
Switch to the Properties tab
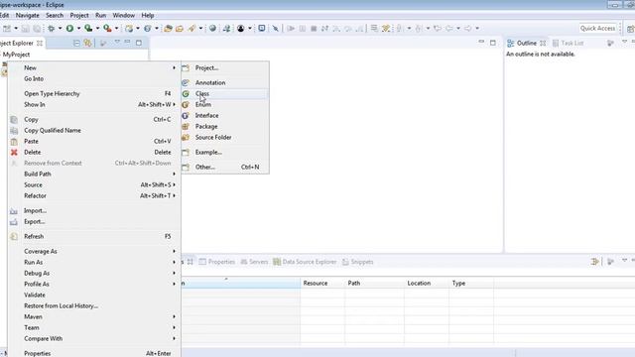tap(217, 262)
